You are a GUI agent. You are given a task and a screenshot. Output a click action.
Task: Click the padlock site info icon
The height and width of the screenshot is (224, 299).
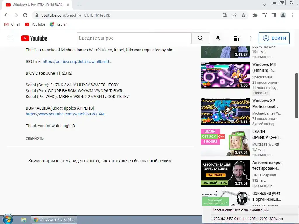tap(37, 15)
